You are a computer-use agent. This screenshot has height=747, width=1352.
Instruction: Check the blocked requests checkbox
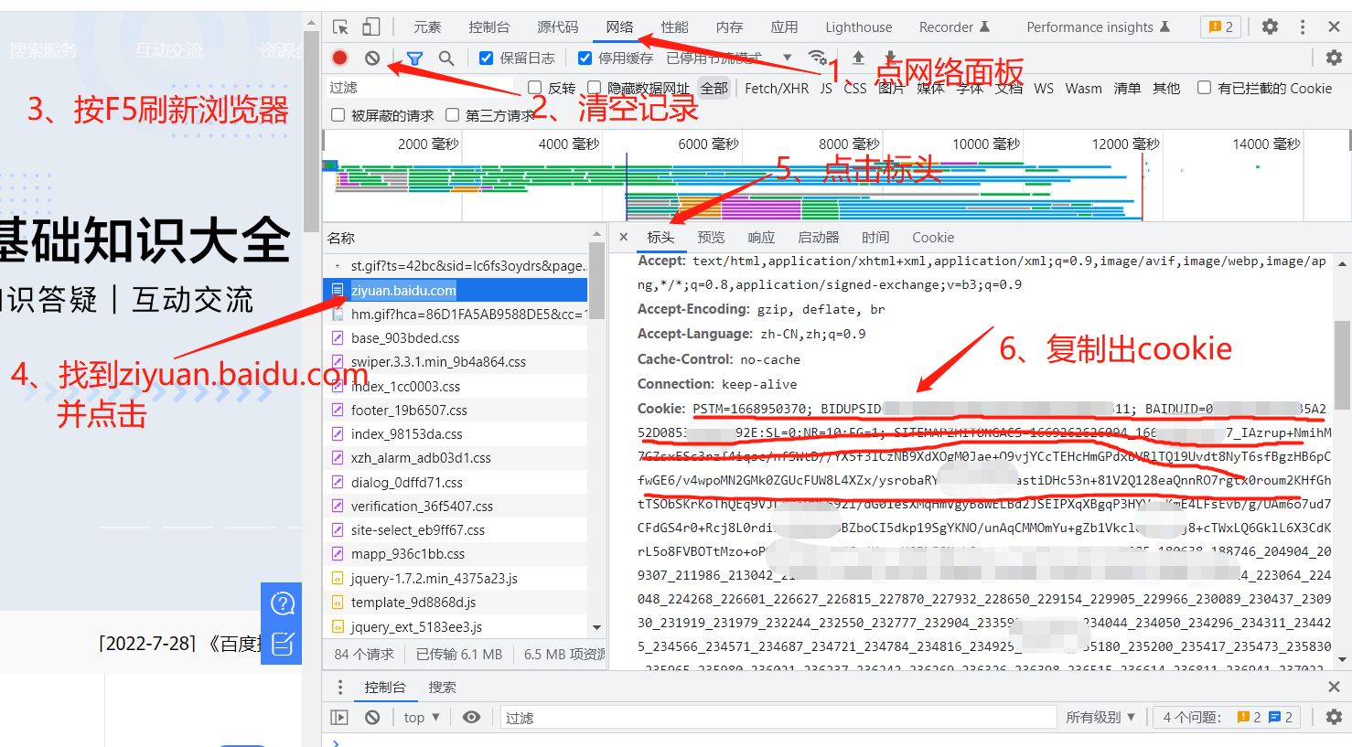338,115
